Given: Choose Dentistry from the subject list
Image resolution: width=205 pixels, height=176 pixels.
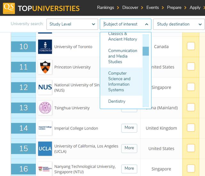Looking at the screenshot, I should point(117,101).
